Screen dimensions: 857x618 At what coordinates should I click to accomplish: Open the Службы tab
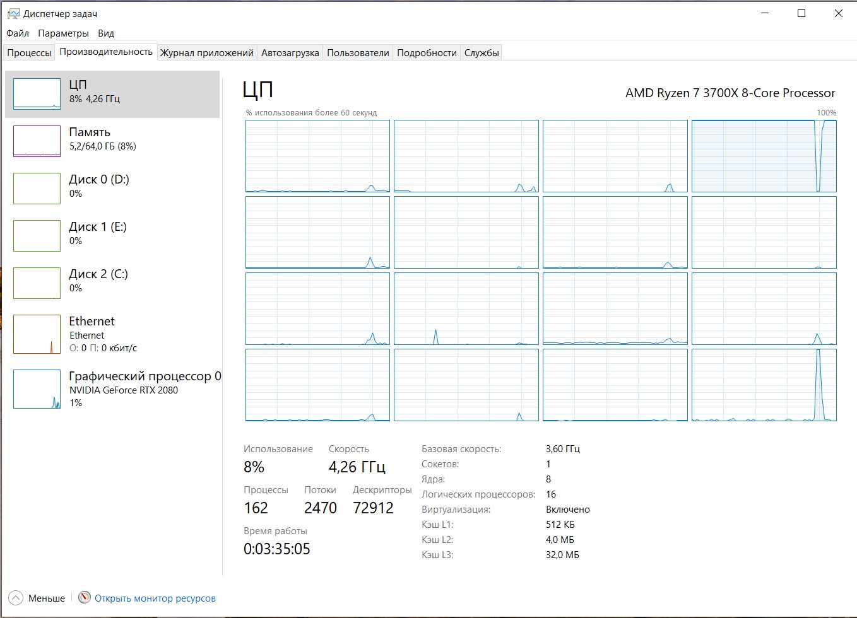pyautogui.click(x=482, y=53)
